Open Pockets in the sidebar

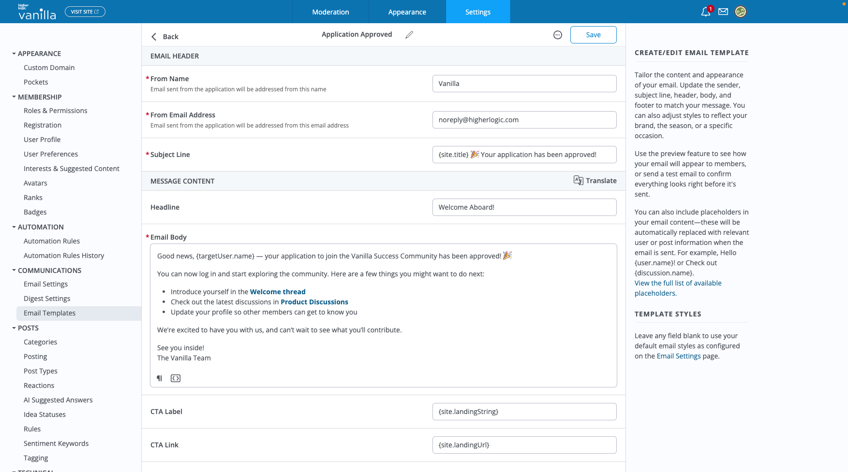point(36,82)
